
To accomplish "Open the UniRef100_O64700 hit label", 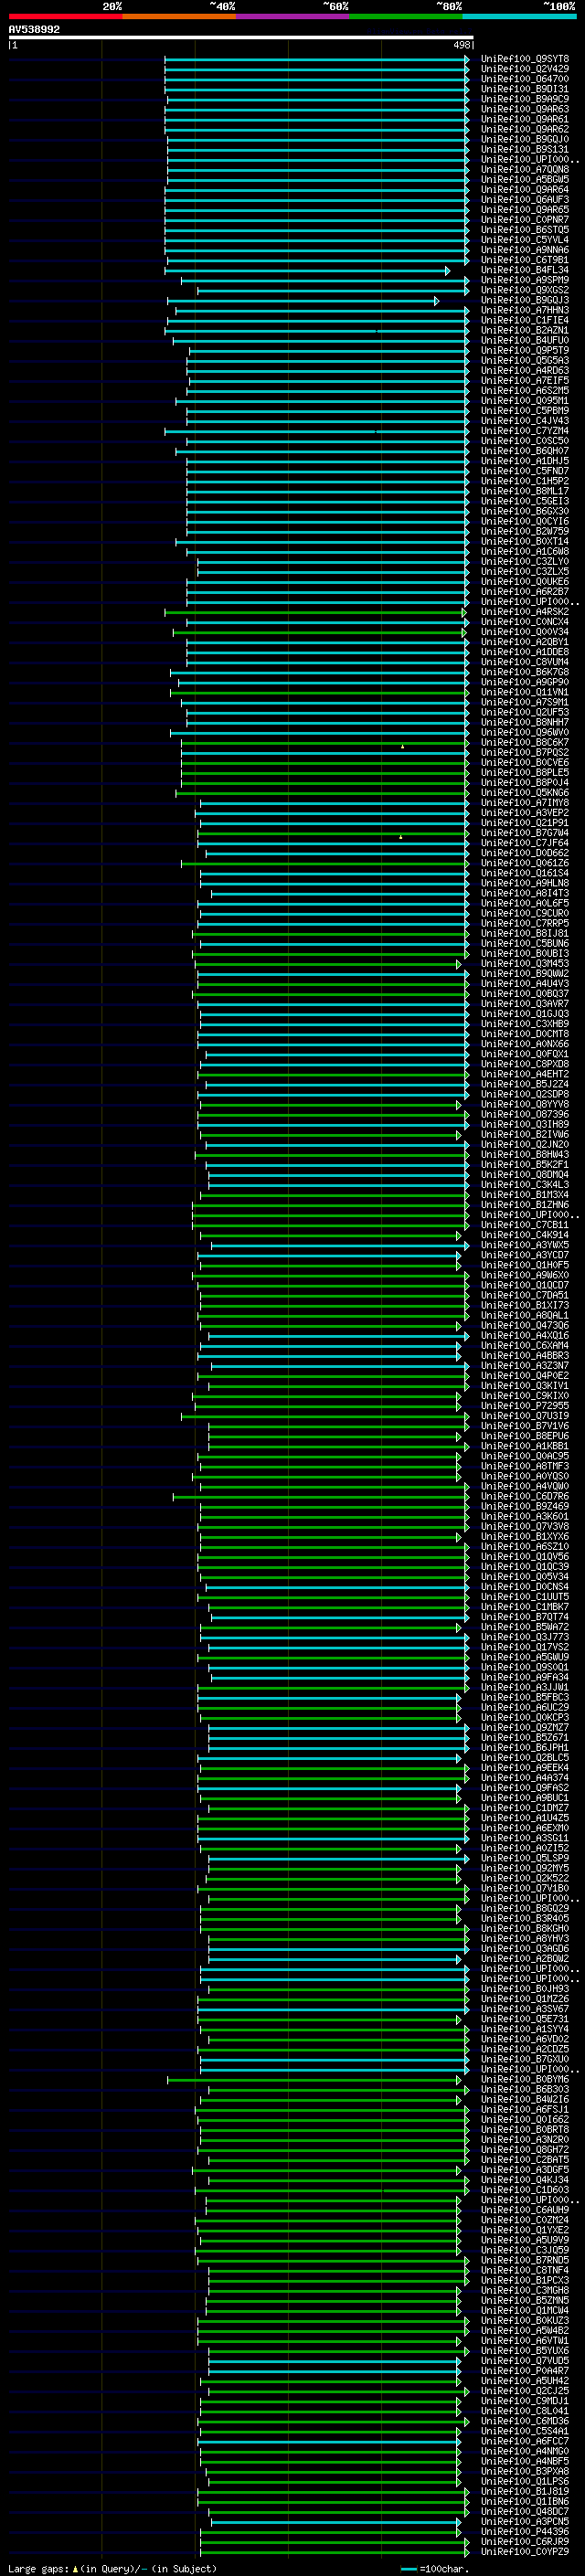I will (525, 79).
